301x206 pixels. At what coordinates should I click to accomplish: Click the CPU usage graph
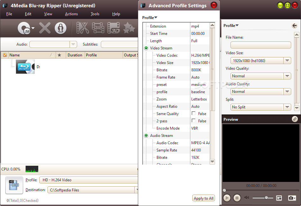pyautogui.click(x=32, y=169)
